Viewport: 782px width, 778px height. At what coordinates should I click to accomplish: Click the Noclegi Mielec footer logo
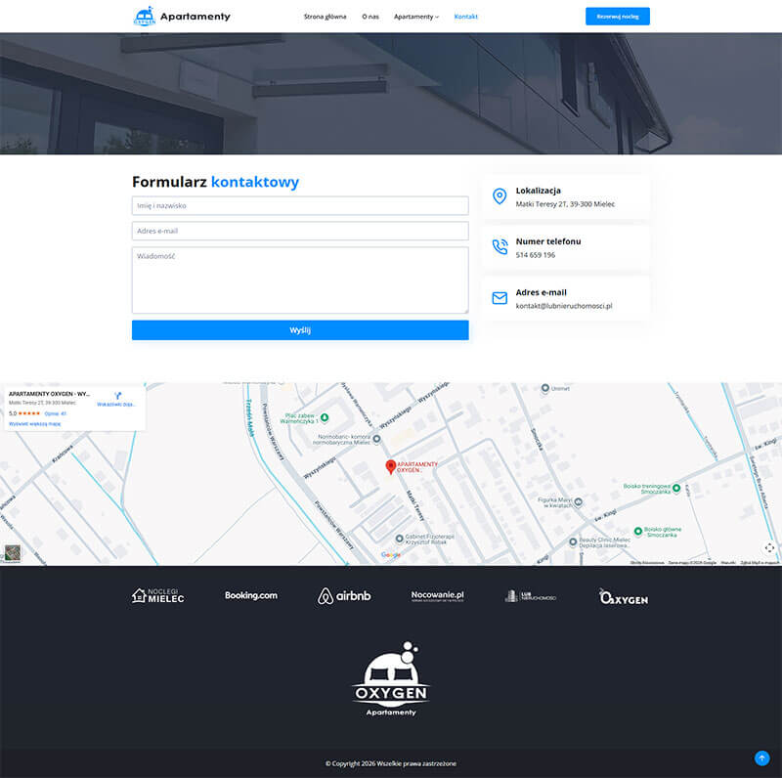(157, 595)
